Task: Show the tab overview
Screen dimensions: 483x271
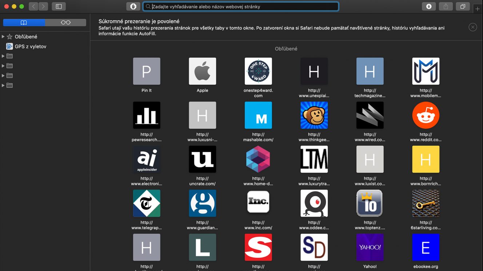Action: 463,6
